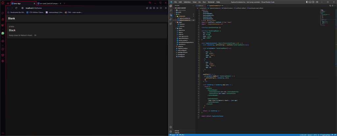The height and width of the screenshot is (136, 337).
Task: Switch to the Home.tsx editor tab
Action: click(x=200, y=6)
